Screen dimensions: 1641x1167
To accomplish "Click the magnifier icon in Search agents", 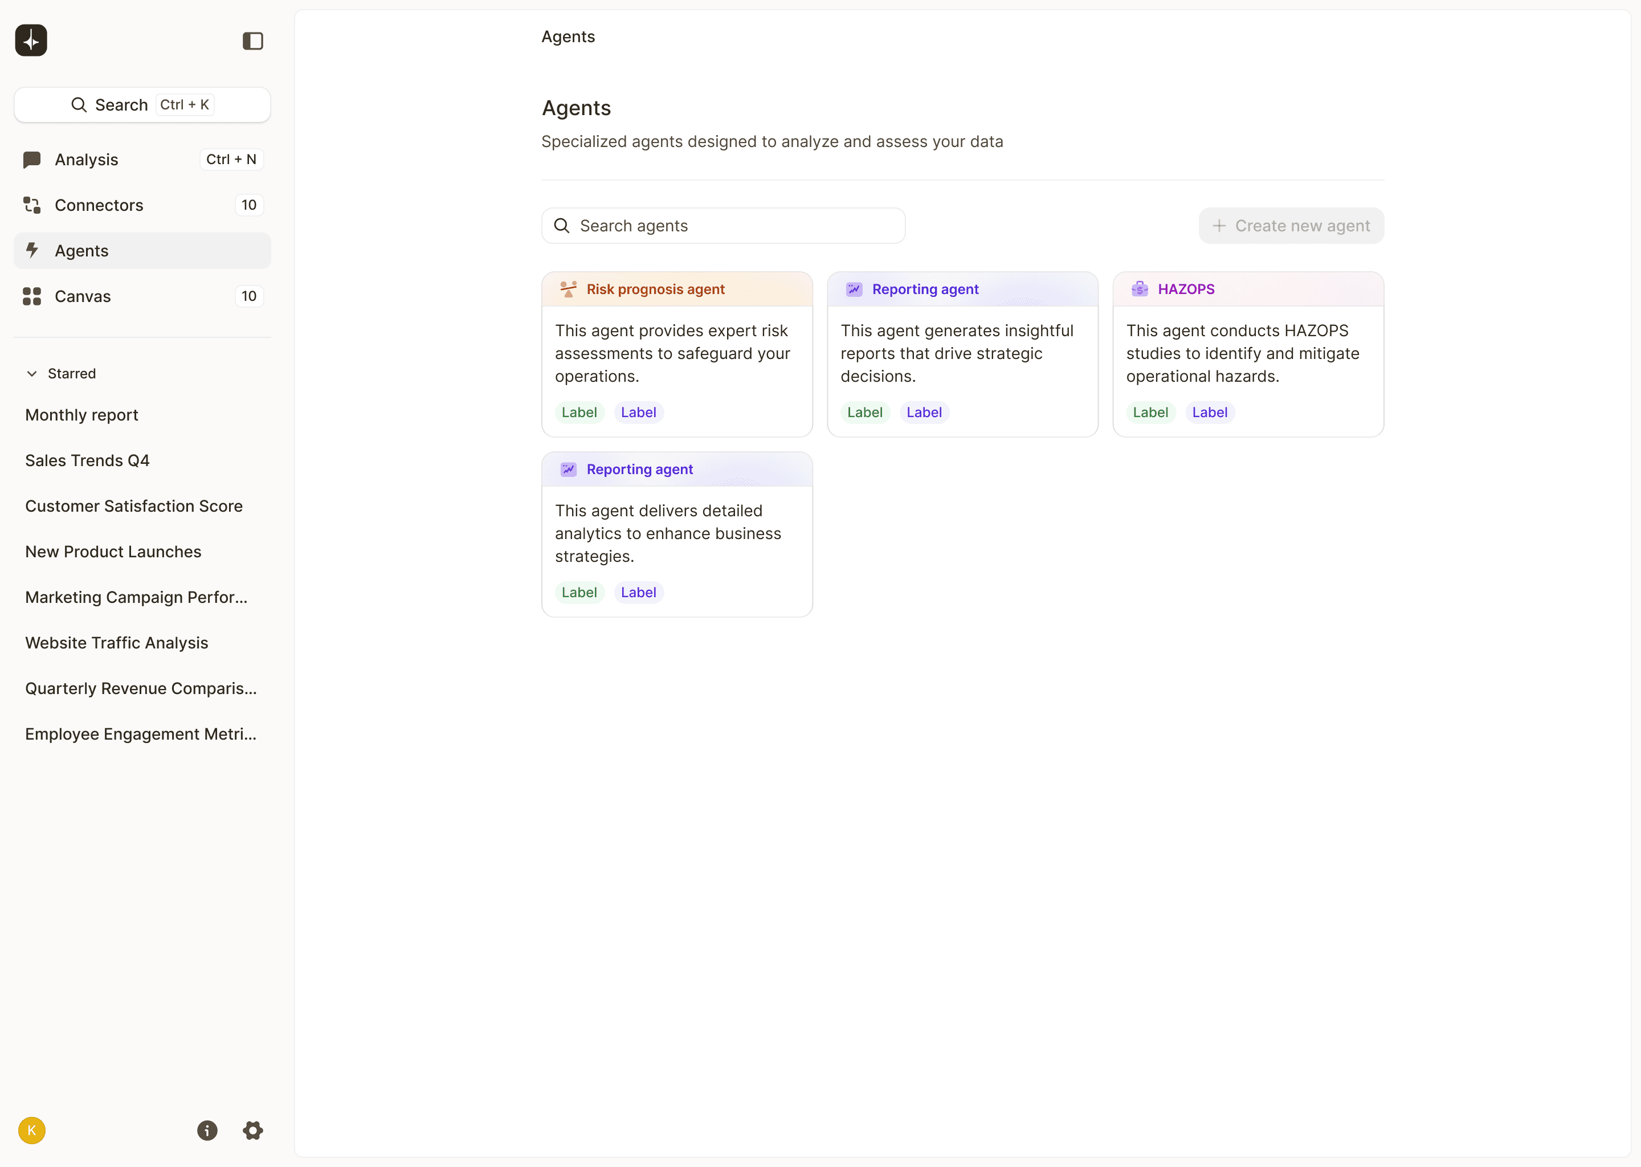I will [562, 226].
